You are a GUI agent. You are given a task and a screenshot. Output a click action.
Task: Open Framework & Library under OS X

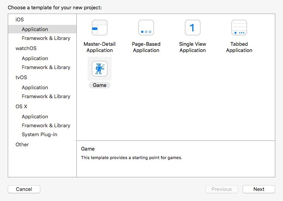pyautogui.click(x=46, y=125)
